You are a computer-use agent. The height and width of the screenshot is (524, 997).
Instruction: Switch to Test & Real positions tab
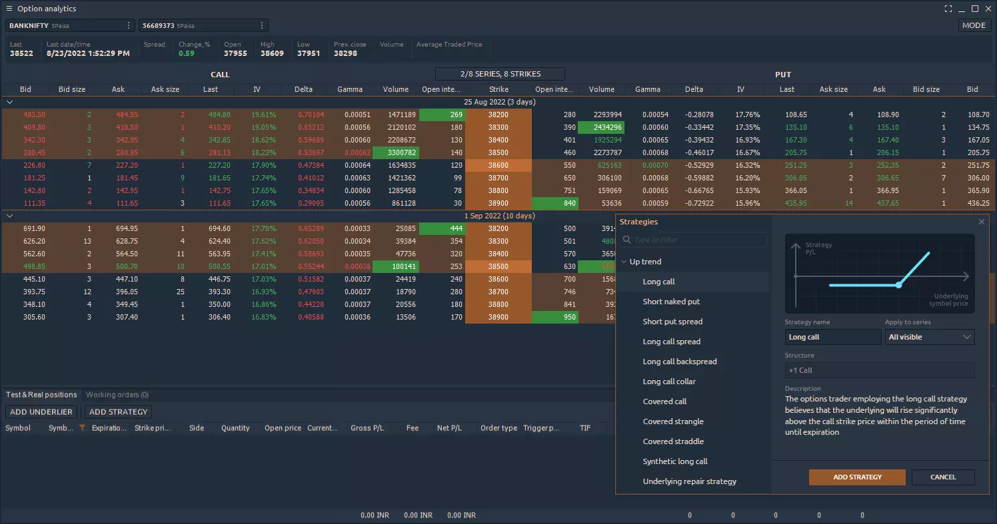(41, 395)
